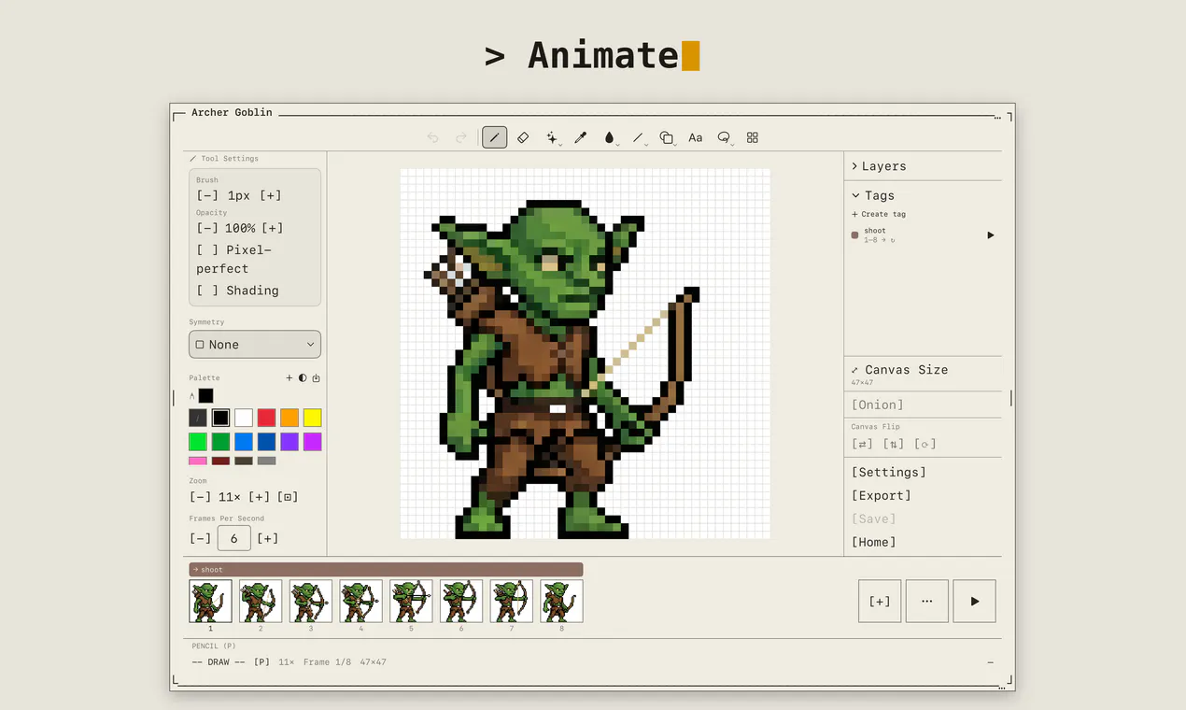
Task: Click the Export button
Action: [881, 496]
